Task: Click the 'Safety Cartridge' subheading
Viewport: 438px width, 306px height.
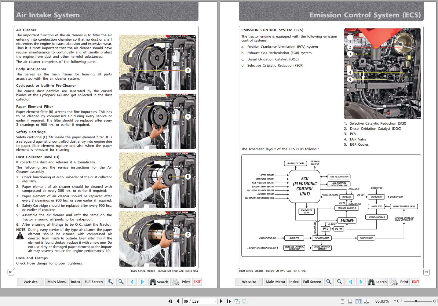Action: [x=31, y=132]
